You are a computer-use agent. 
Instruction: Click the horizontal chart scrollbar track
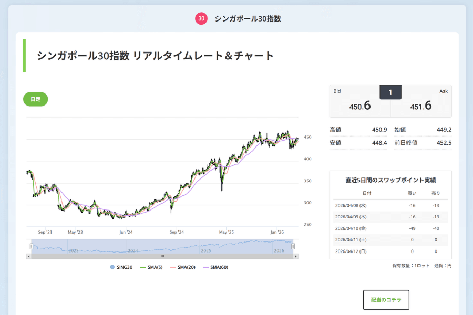tap(163, 256)
